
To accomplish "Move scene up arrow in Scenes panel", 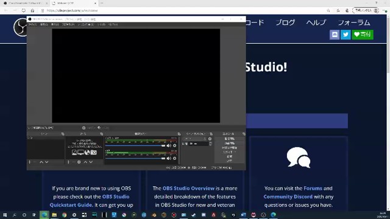I will coord(41,162).
